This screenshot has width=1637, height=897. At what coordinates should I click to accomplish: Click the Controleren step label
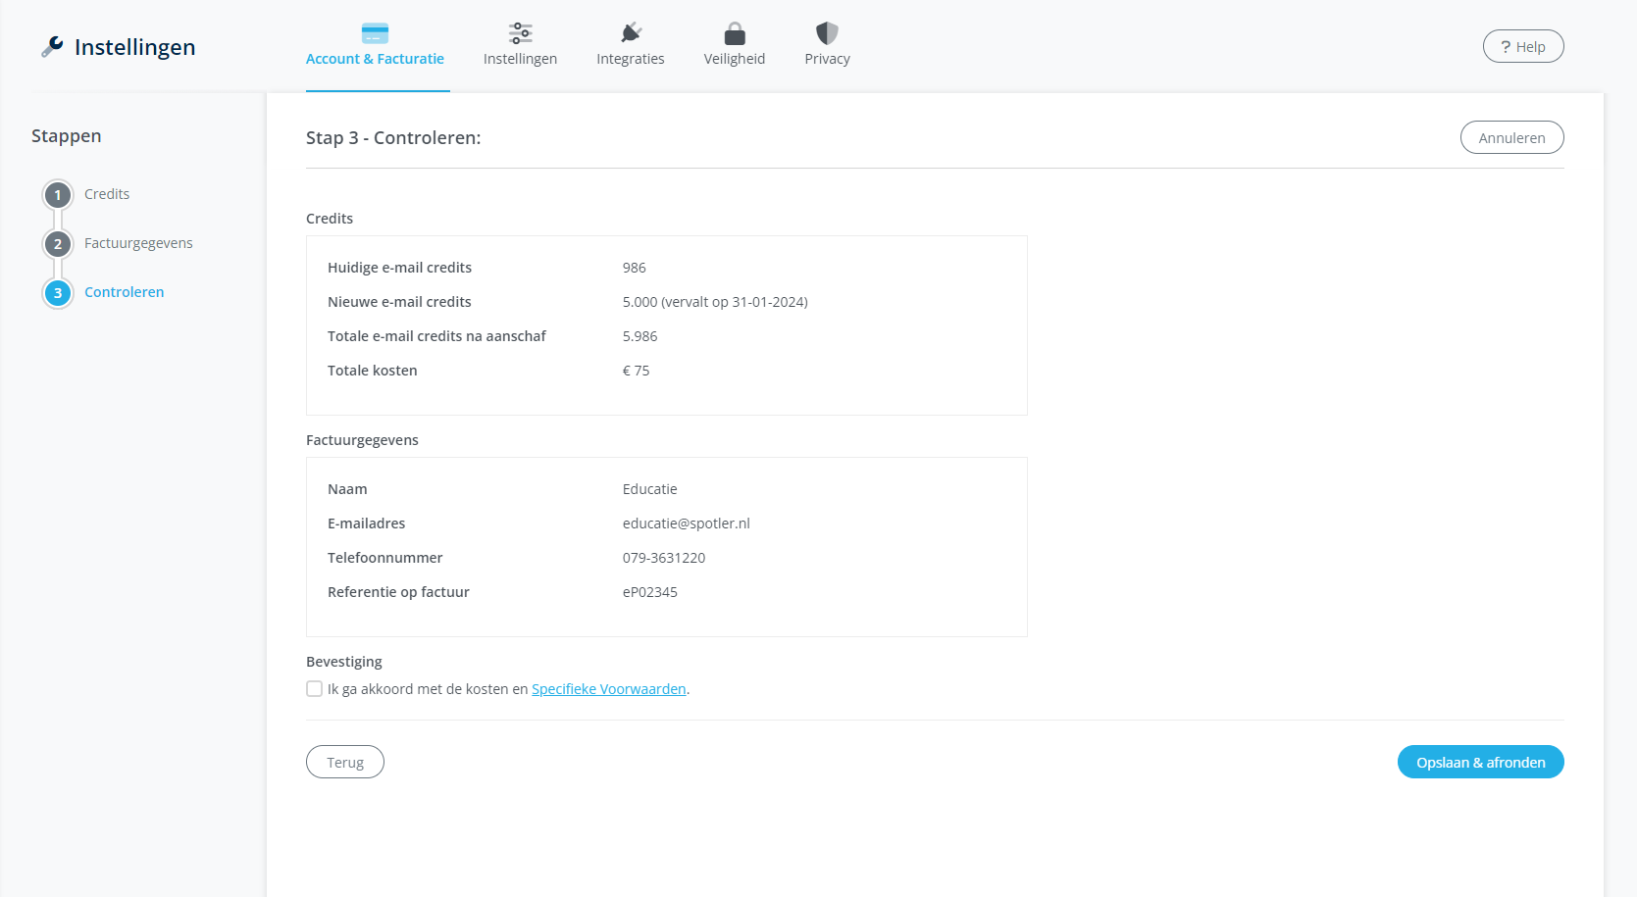pos(124,292)
